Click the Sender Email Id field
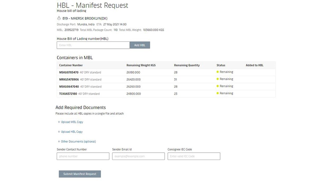The width and height of the screenshot is (321, 181). [x=138, y=156]
